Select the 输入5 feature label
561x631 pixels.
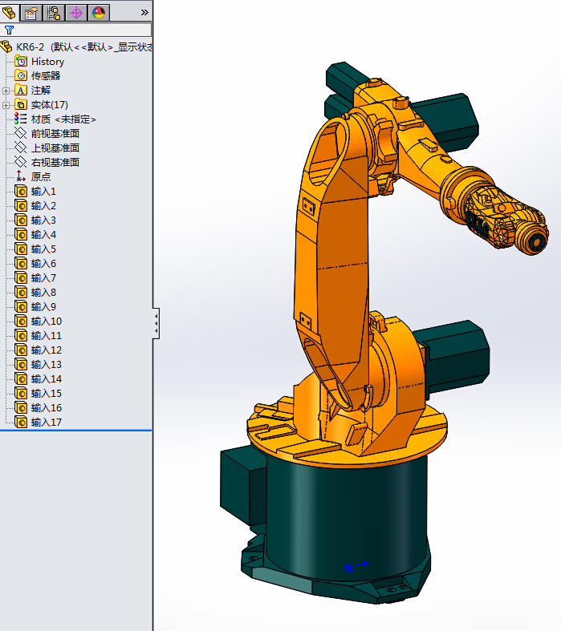coord(43,249)
